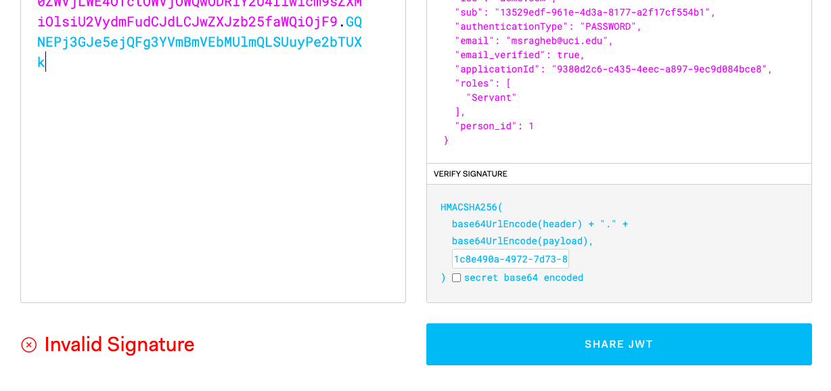
Task: Click the "Servant" role entry
Action: point(491,97)
